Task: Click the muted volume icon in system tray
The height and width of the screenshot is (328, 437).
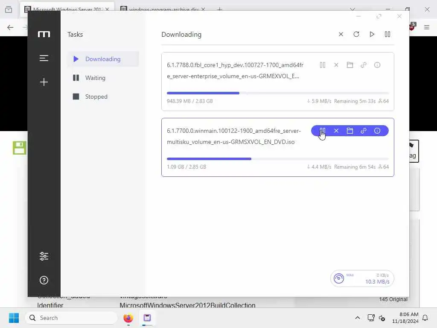Action: coord(382,318)
